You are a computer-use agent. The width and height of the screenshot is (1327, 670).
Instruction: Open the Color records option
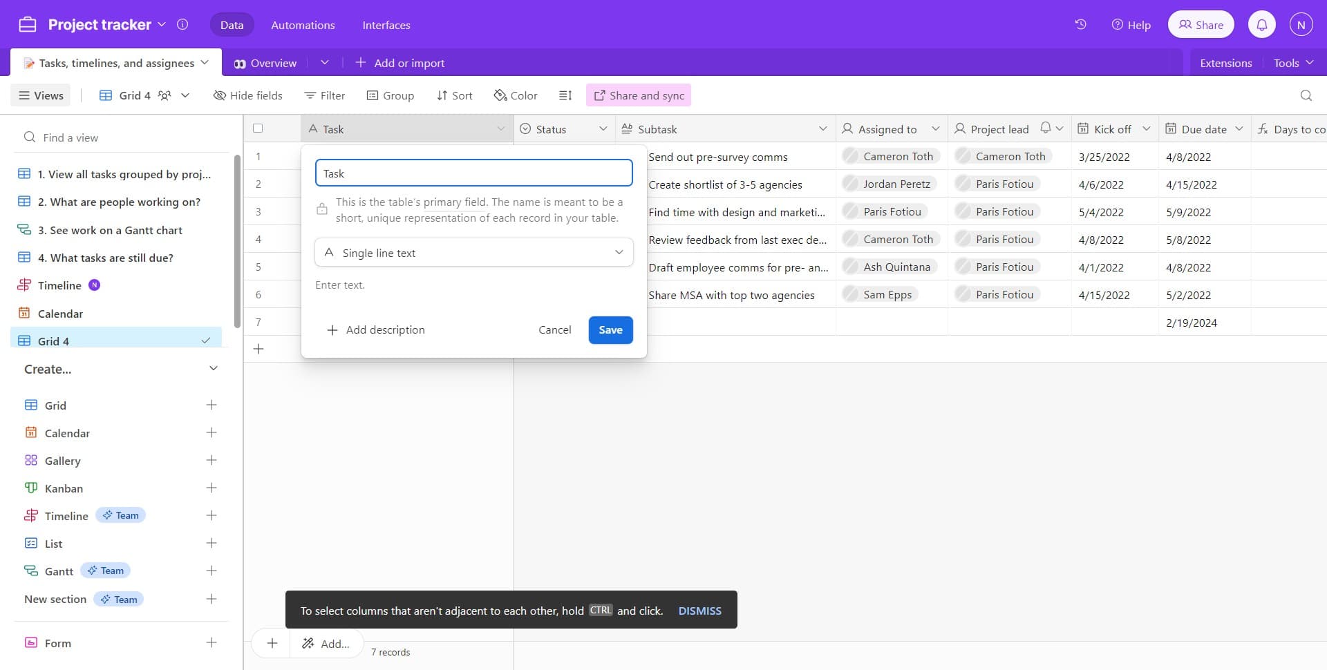(x=516, y=95)
